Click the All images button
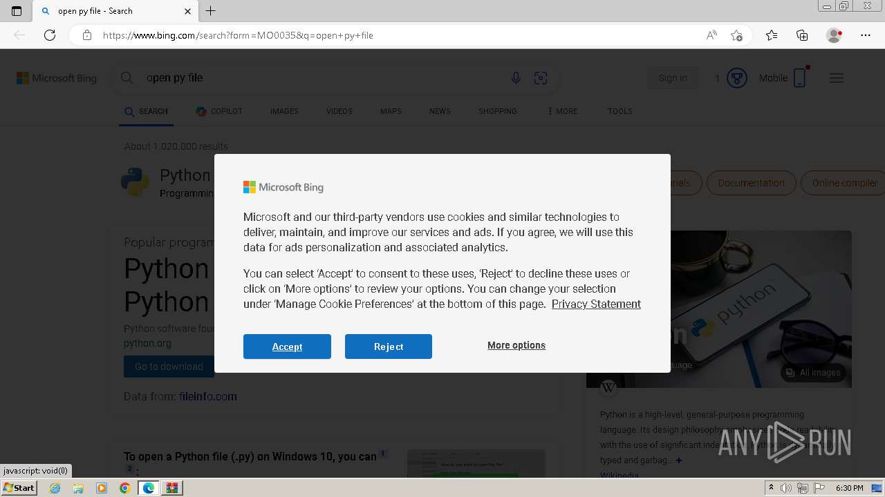 pos(813,373)
